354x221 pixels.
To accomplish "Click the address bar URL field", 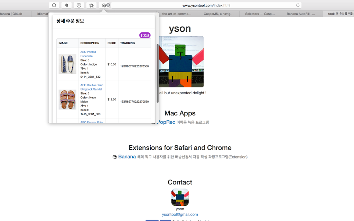I will (206, 5).
